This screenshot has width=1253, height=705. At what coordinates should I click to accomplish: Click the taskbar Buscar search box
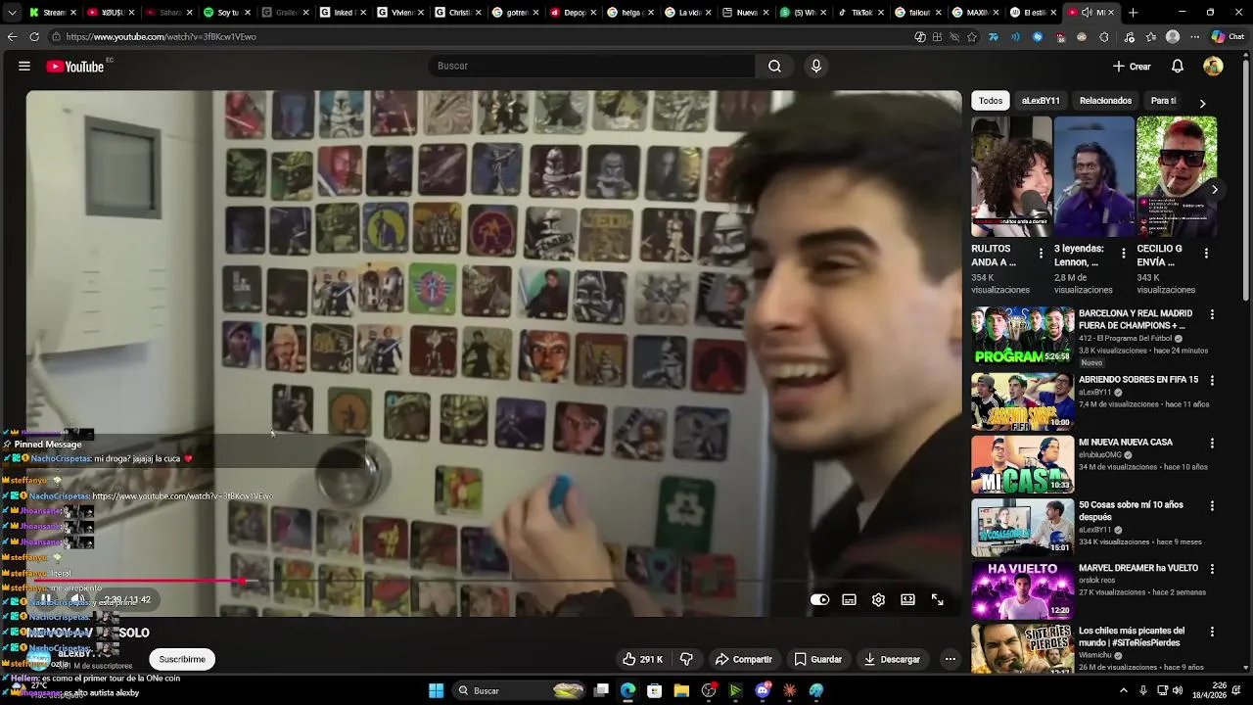coord(520,690)
